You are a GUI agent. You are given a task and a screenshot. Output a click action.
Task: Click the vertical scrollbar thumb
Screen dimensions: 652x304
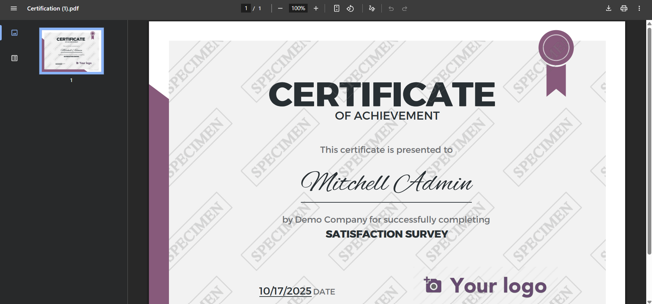tap(649, 141)
